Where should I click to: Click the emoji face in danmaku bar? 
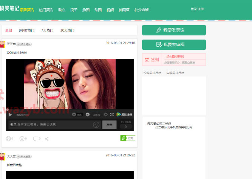pos(96,125)
